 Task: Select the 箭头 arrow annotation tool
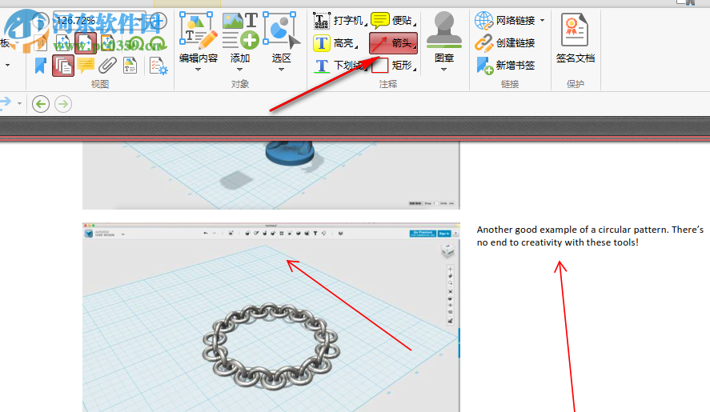point(393,43)
